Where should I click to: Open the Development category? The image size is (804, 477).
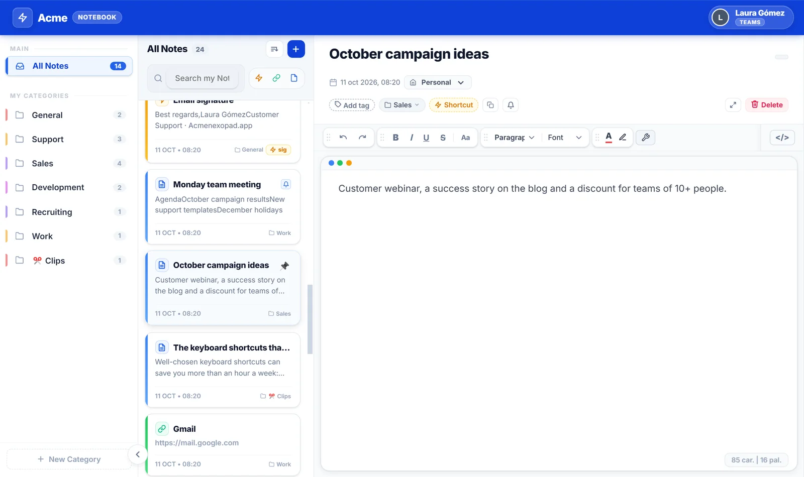pos(69,187)
